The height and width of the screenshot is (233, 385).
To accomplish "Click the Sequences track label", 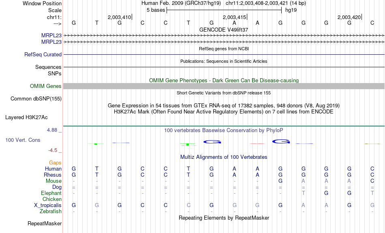I will pos(48,67).
